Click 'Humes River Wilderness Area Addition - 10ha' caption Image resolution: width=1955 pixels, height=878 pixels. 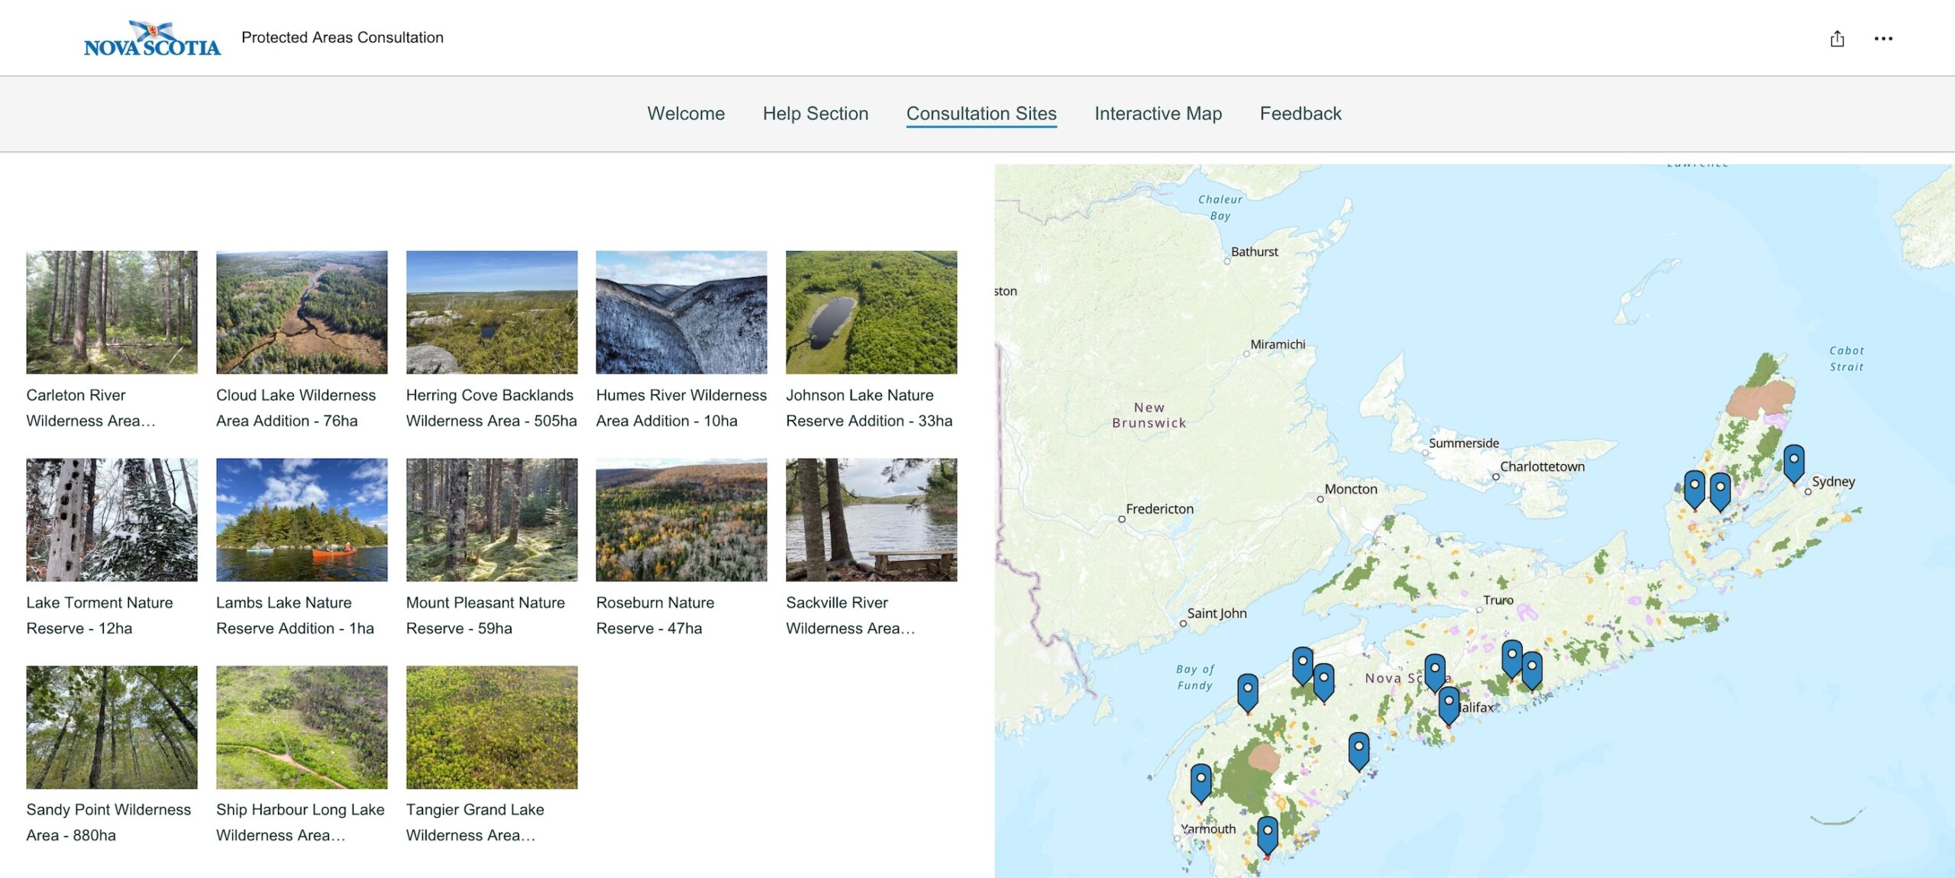tap(681, 408)
